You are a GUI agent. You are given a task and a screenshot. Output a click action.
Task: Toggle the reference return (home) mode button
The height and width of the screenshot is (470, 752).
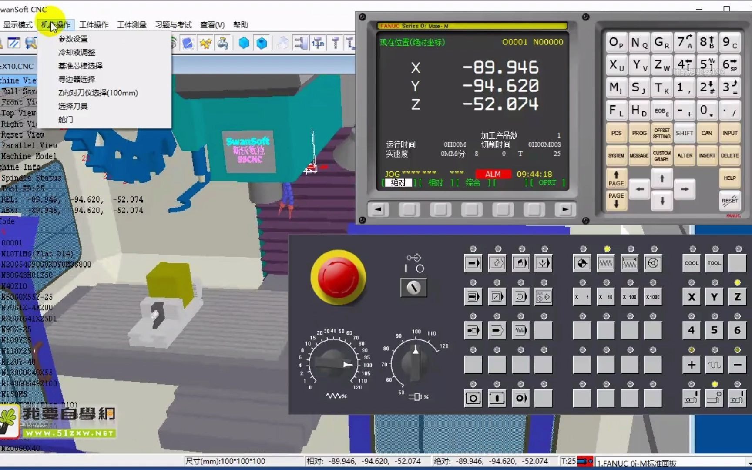pyautogui.click(x=582, y=263)
